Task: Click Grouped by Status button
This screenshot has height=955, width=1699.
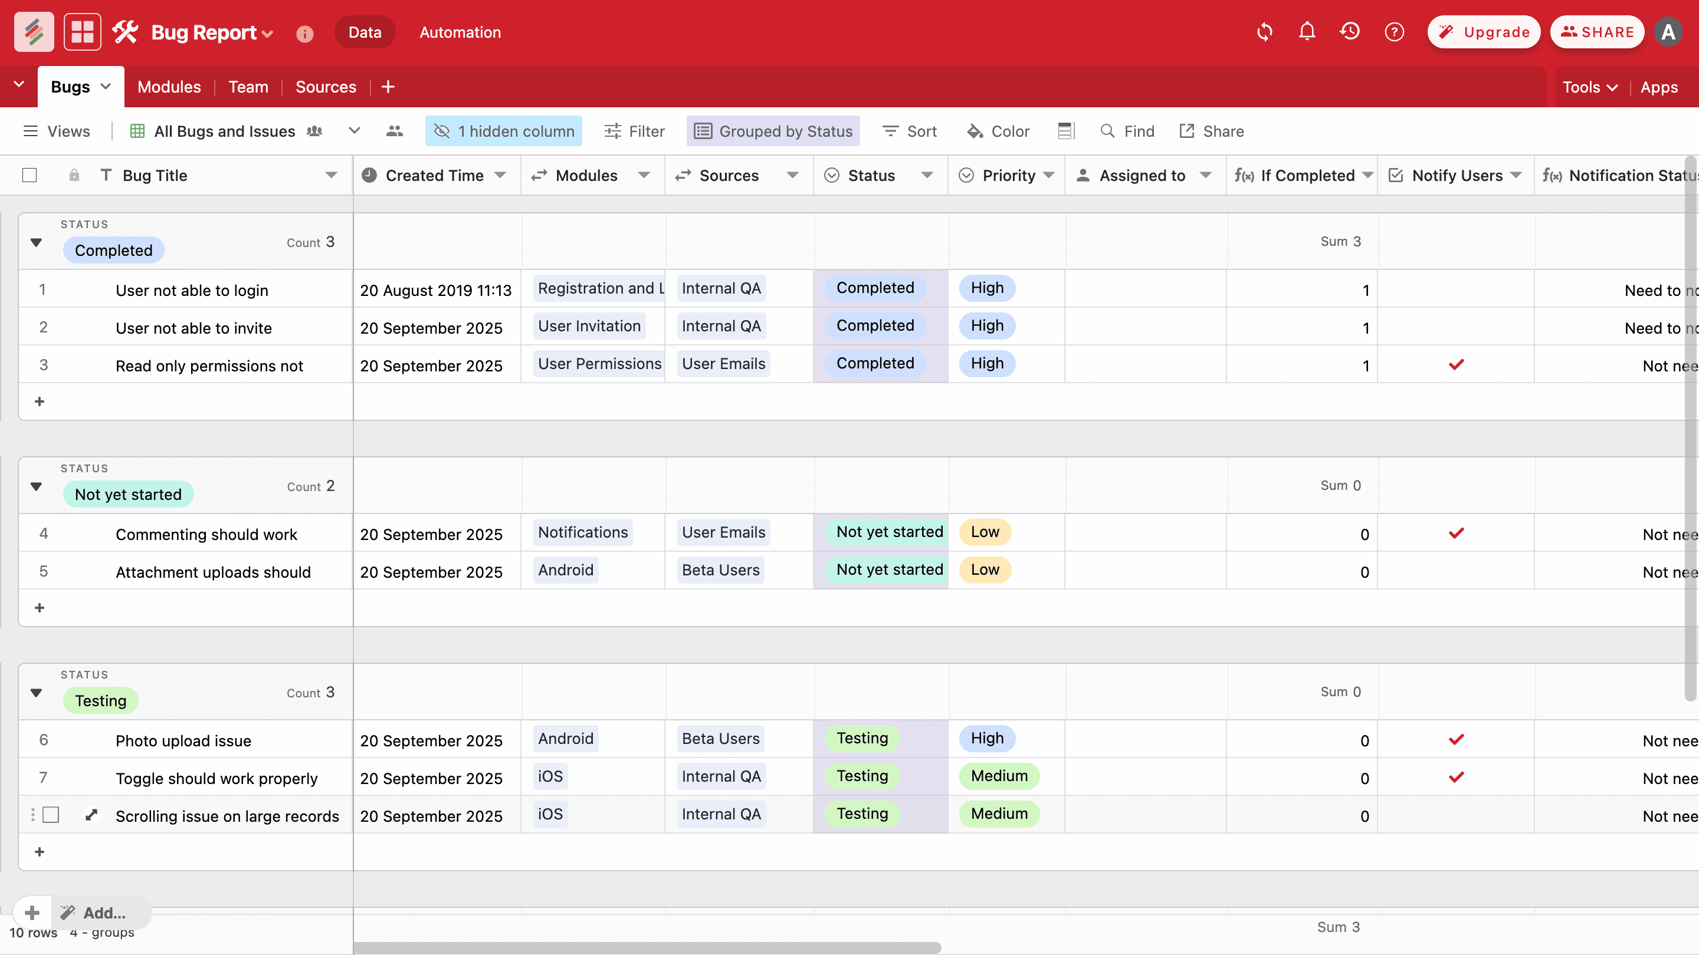Action: [773, 130]
